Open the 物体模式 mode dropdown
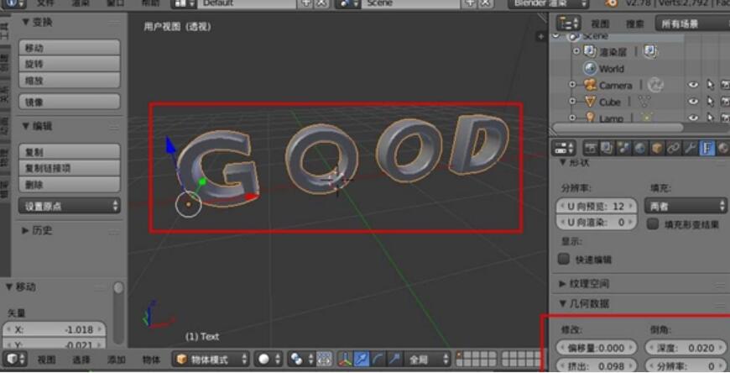730x373 pixels. pos(211,360)
